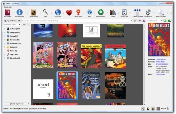176x114 pixels.
Task: Click the Virtual library button
Action: coord(10,21)
